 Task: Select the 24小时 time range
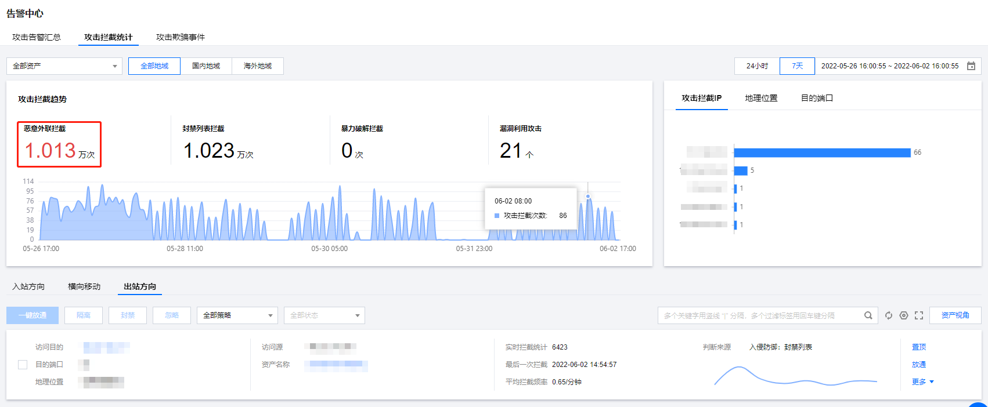point(757,66)
